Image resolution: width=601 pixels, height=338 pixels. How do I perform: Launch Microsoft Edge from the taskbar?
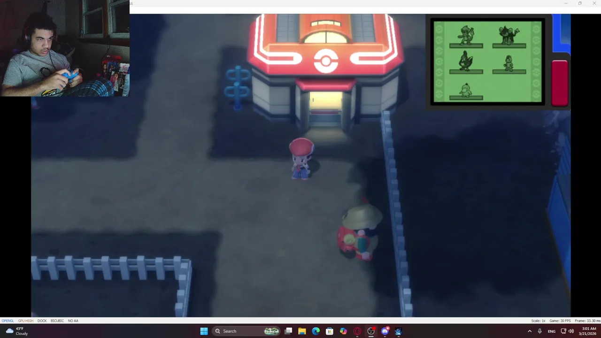(316, 331)
